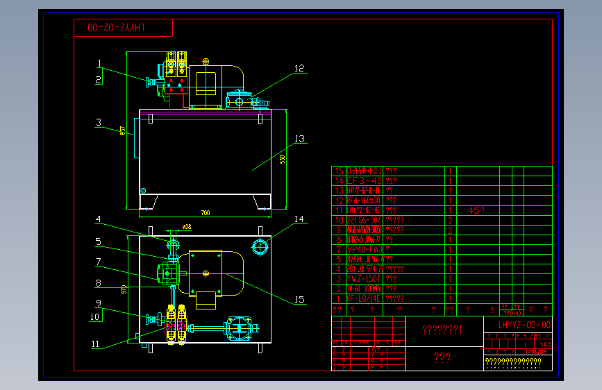
Task: Click parts list entry LHYYZ-02-02
Action: [x=364, y=210]
